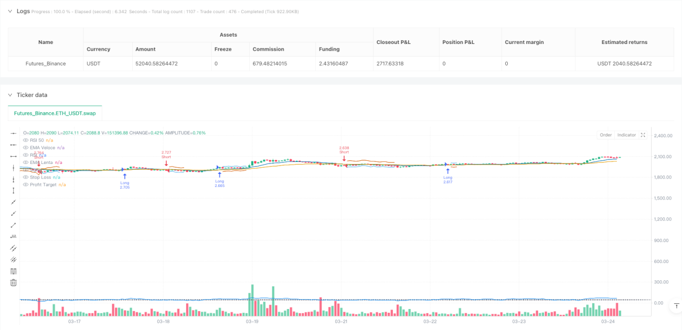Select the price line drawing tool

coord(14,237)
